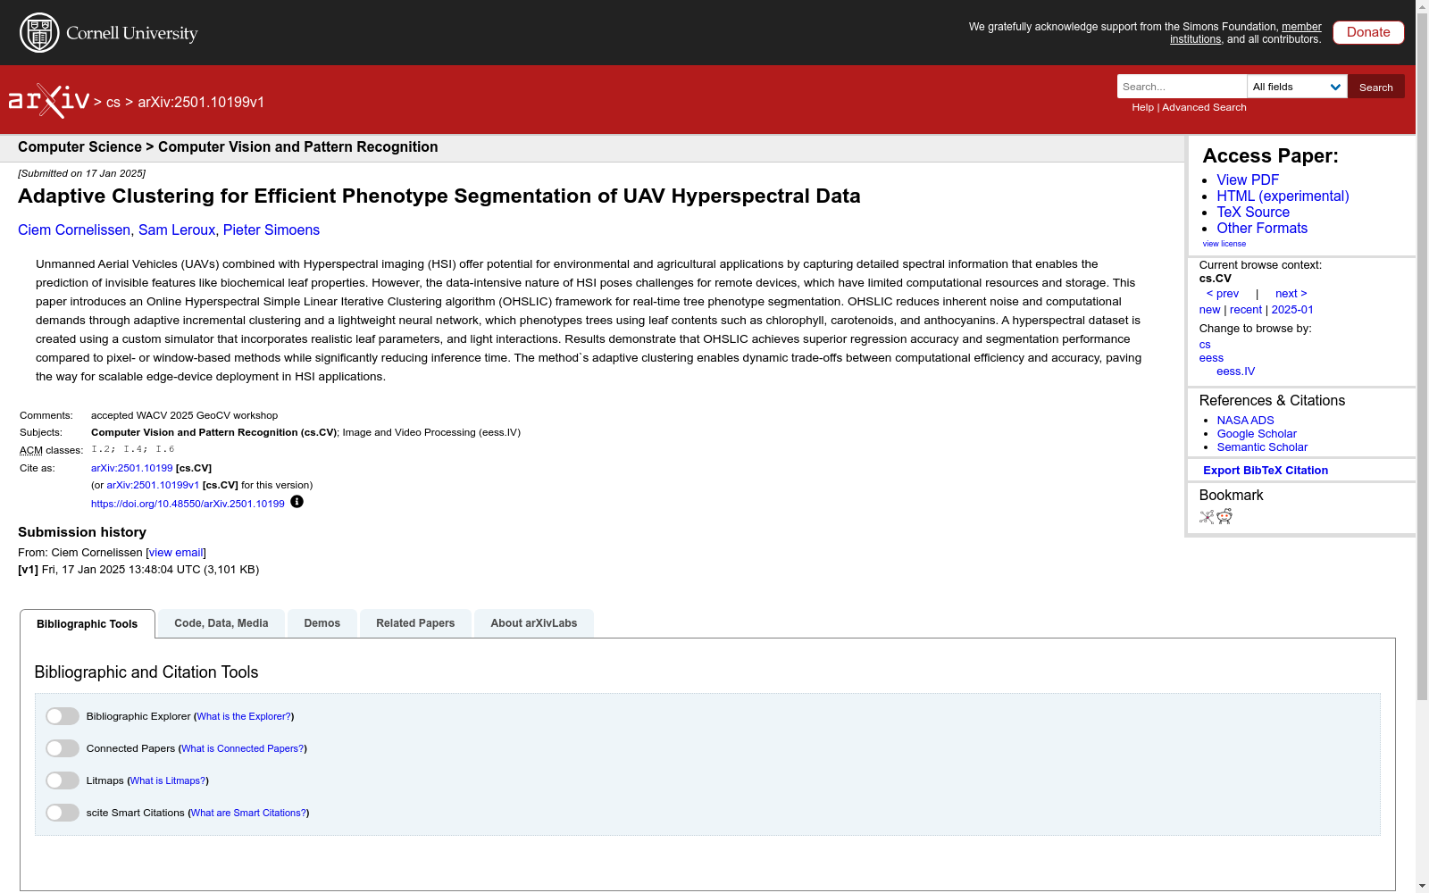The image size is (1429, 893).
Task: Open Semantic Scholar link
Action: [1262, 447]
